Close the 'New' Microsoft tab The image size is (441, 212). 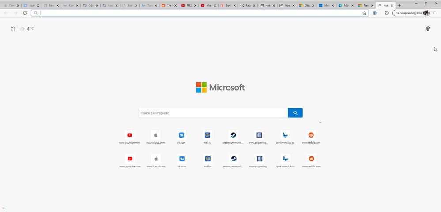click(372, 6)
